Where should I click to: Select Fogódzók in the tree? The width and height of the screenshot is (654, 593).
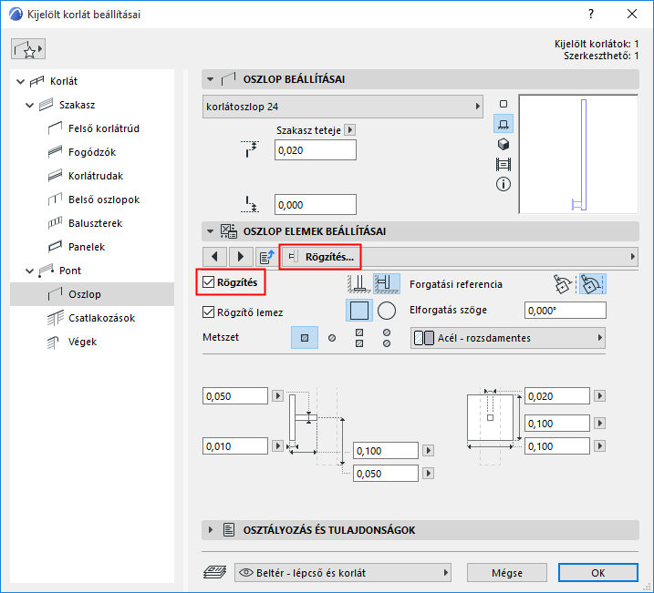[x=92, y=152]
